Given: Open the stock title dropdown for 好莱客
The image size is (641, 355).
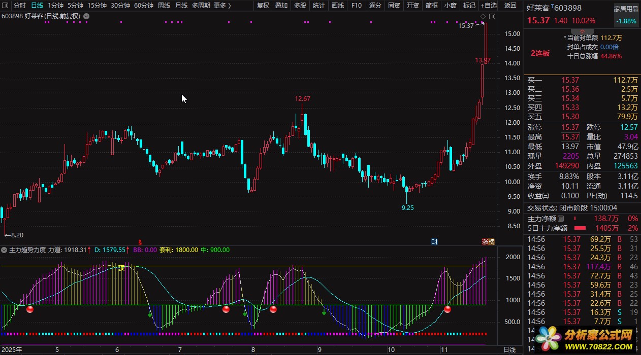Looking at the screenshot, I should coord(86,16).
